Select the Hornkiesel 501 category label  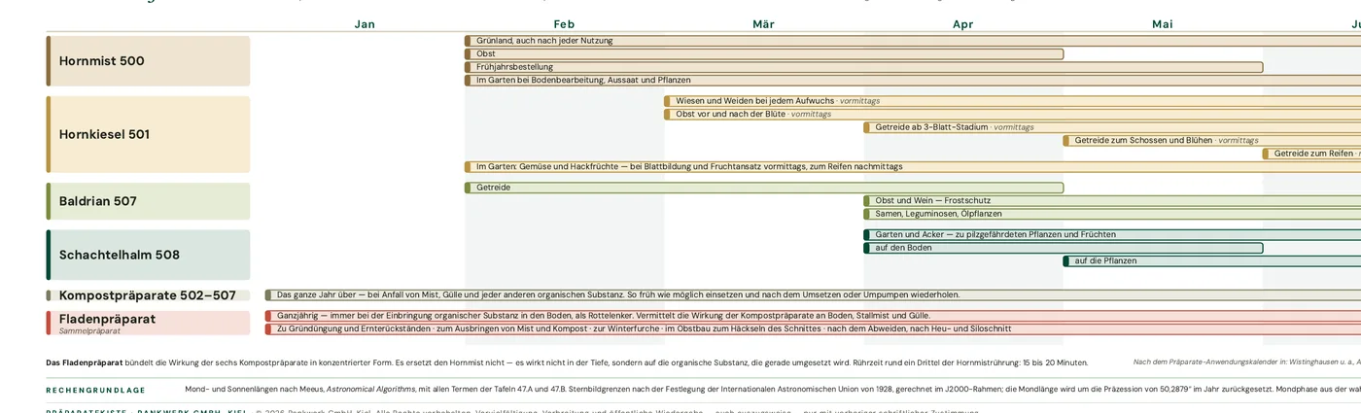coord(148,134)
